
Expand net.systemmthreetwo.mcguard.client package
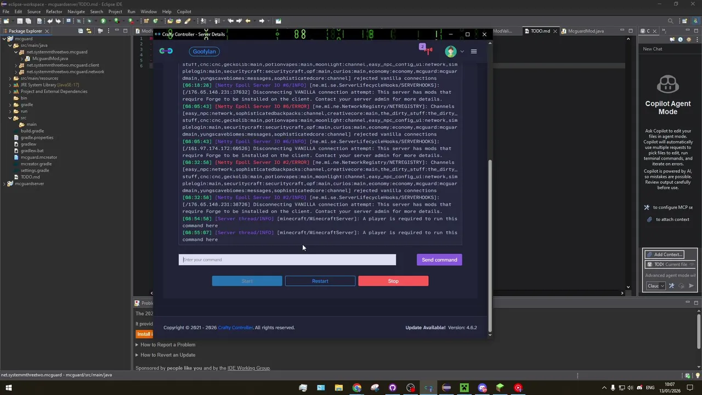16,65
